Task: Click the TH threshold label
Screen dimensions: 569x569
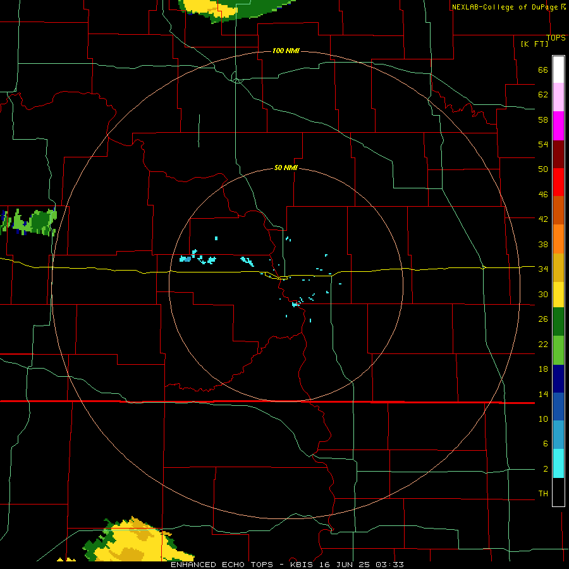Action: 543,493
